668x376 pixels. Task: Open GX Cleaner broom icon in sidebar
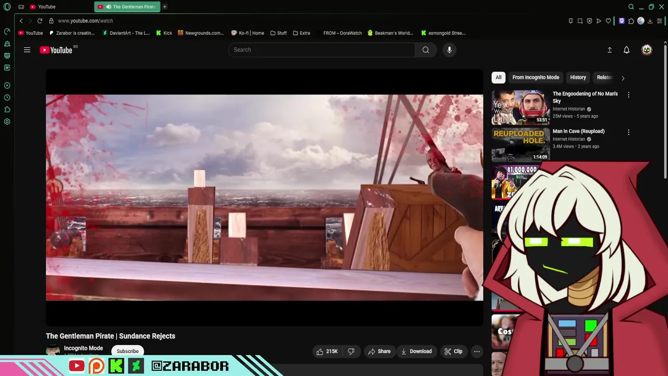7,44
